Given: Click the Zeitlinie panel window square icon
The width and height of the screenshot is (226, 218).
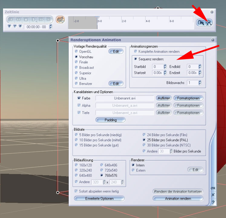Looking at the screenshot, I should pos(212,12).
